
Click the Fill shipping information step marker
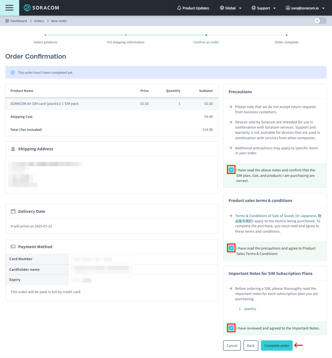[126, 35]
